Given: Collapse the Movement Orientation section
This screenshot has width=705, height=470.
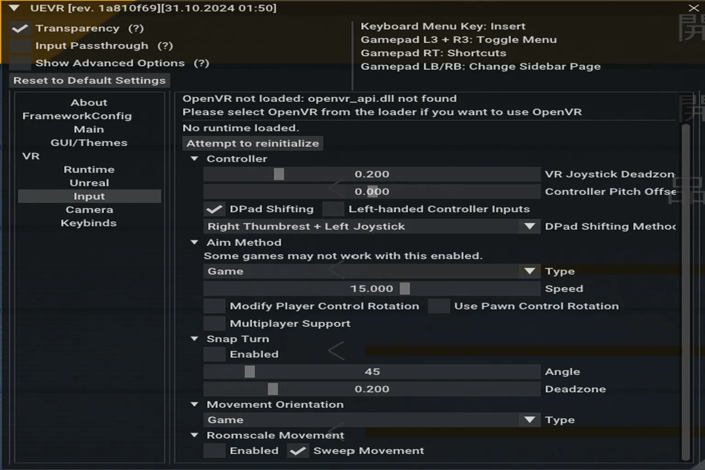Looking at the screenshot, I should click(x=195, y=405).
